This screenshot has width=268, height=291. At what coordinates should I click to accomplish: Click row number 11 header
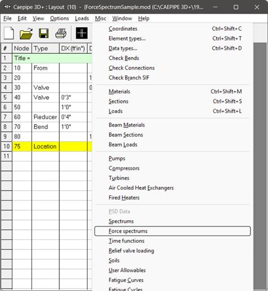[x=6, y=156]
